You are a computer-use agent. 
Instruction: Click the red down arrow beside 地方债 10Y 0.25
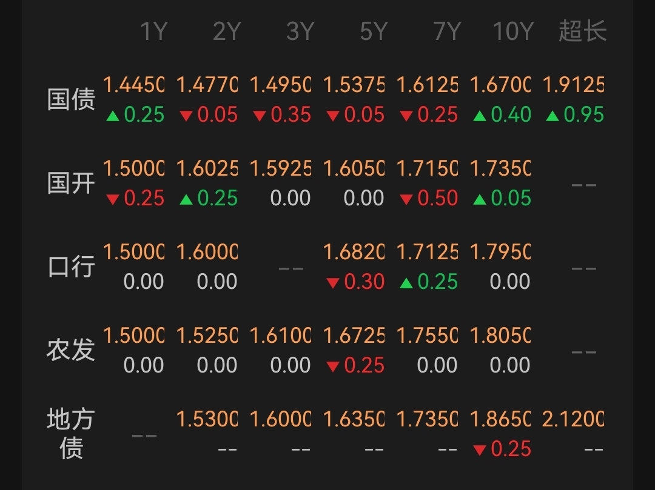click(480, 450)
